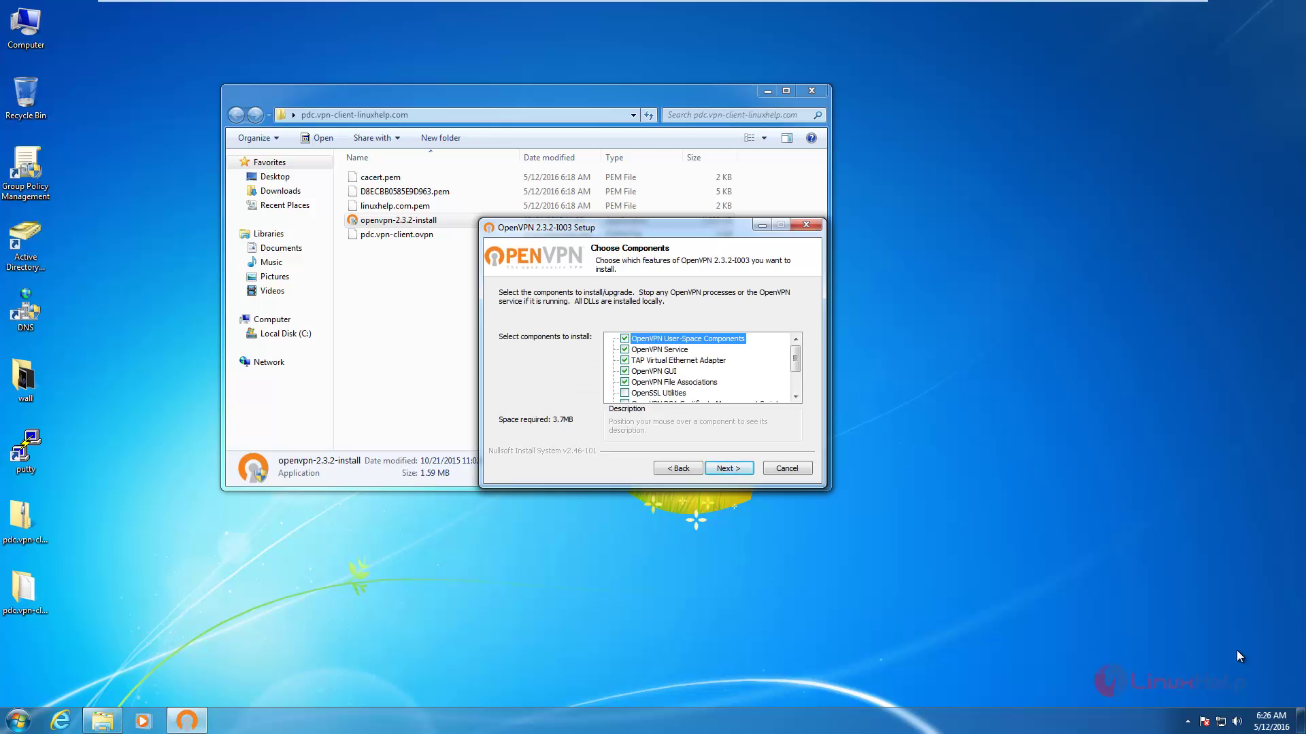Image resolution: width=1306 pixels, height=734 pixels.
Task: Uncheck OpenVPN Service component
Action: [x=624, y=349]
